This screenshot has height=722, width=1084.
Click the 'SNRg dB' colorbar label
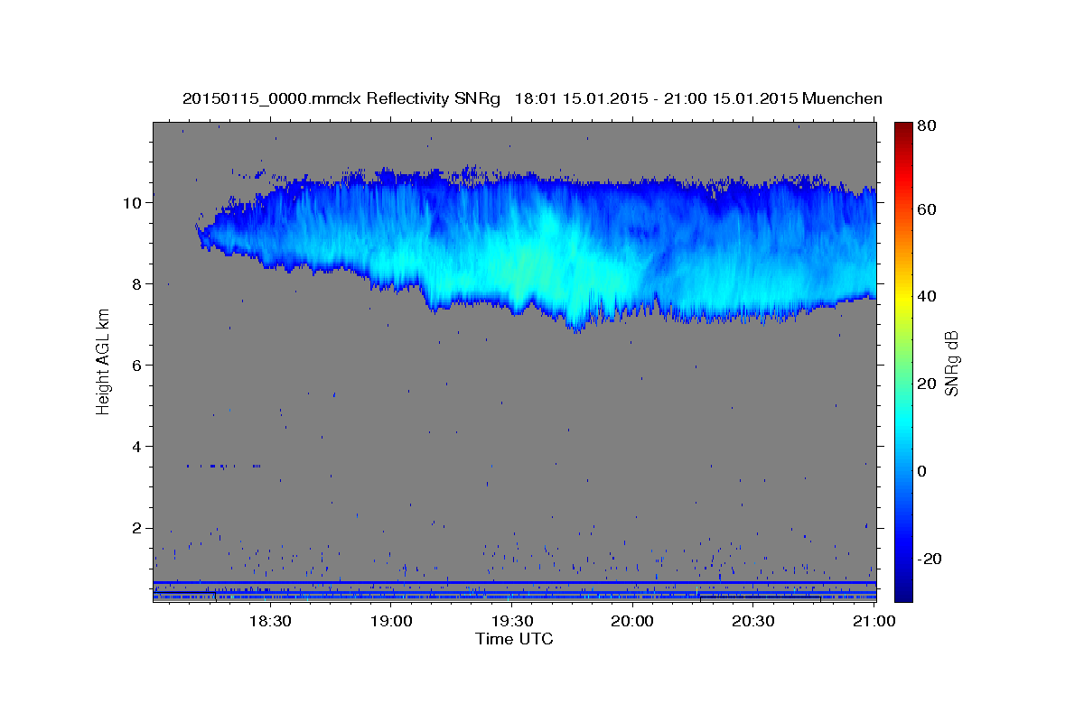coord(951,363)
